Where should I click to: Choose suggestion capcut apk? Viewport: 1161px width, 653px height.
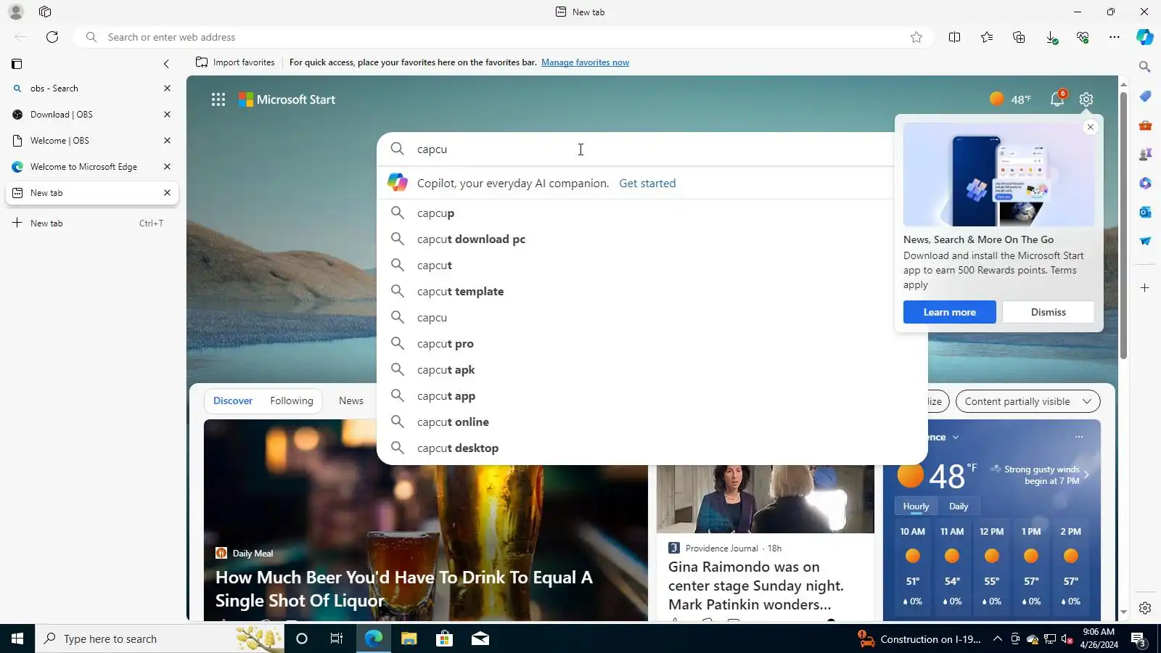652,370
